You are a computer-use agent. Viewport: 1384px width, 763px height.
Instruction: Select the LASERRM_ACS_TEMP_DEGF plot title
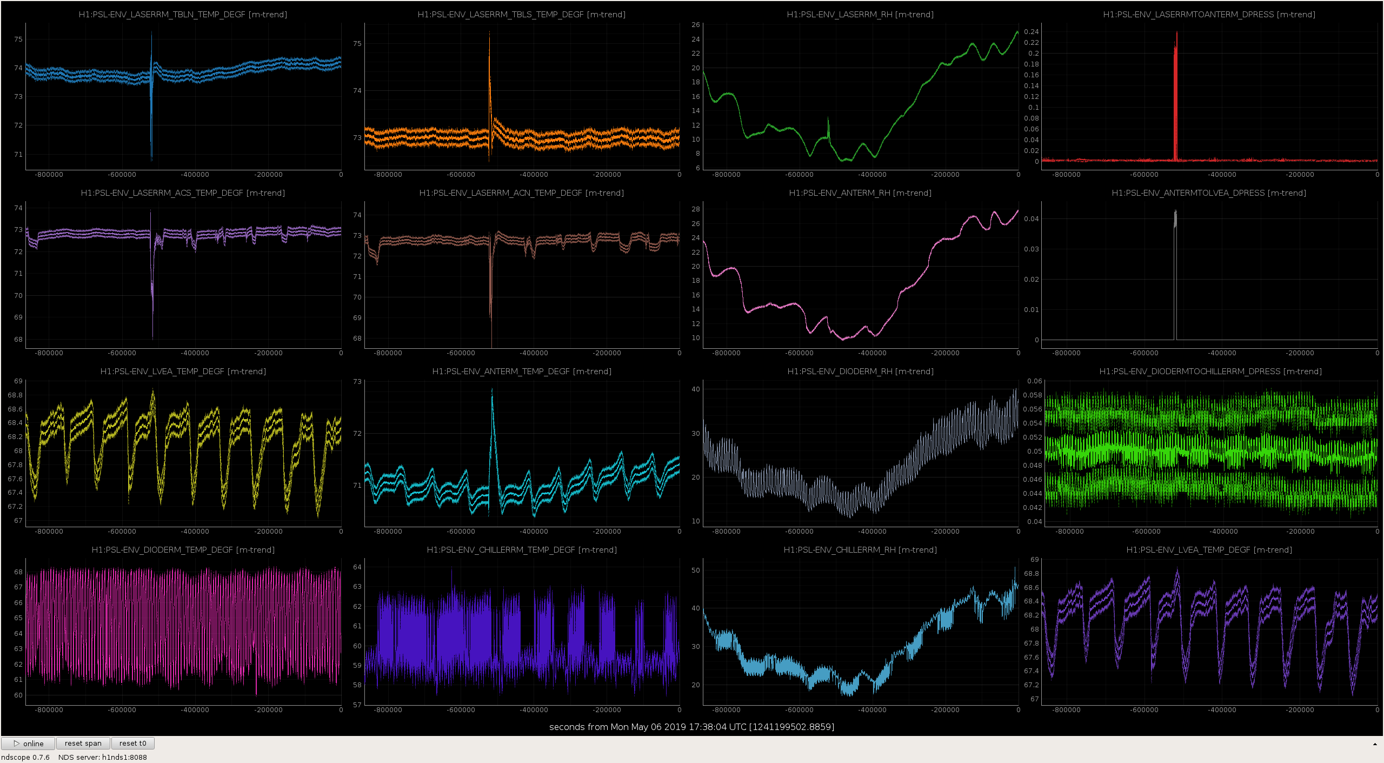(x=183, y=193)
